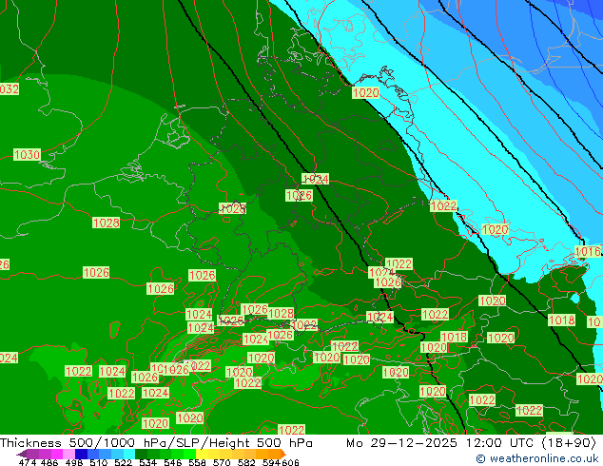The image size is (603, 466).
Task: Click the 12:00 UTC time text
Action: (x=499, y=443)
